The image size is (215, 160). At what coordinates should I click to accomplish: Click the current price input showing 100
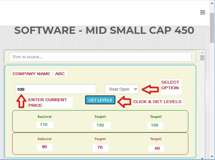[56, 89]
